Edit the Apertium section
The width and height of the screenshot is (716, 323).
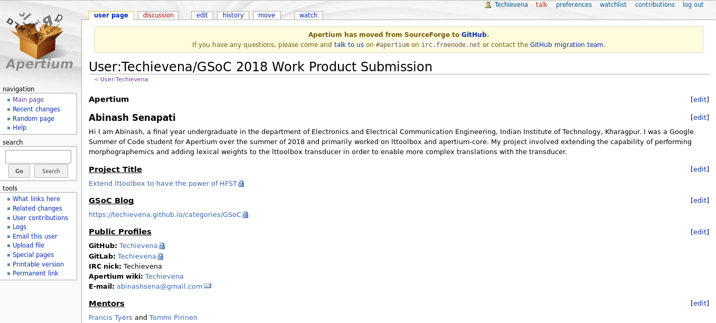pyautogui.click(x=700, y=99)
